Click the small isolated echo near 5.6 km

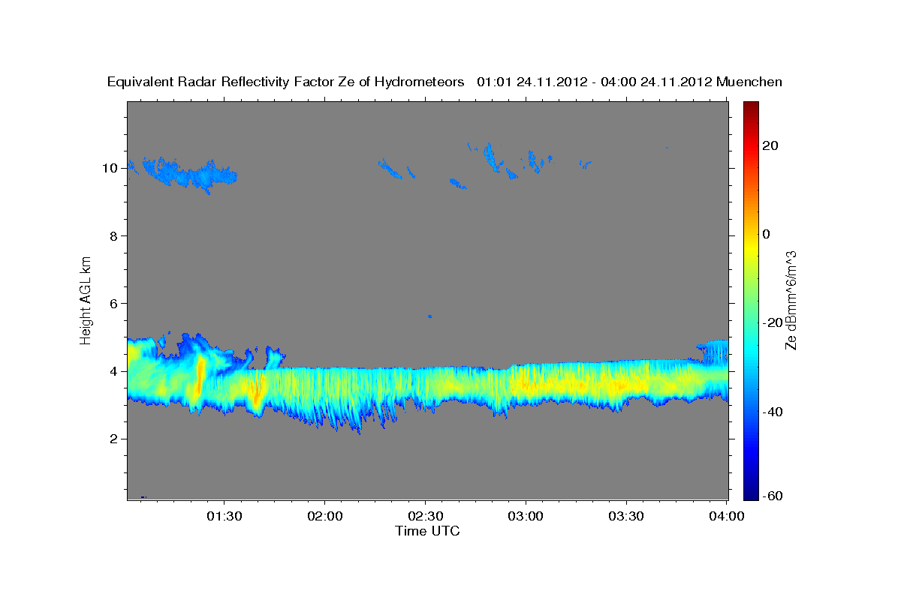[429, 316]
